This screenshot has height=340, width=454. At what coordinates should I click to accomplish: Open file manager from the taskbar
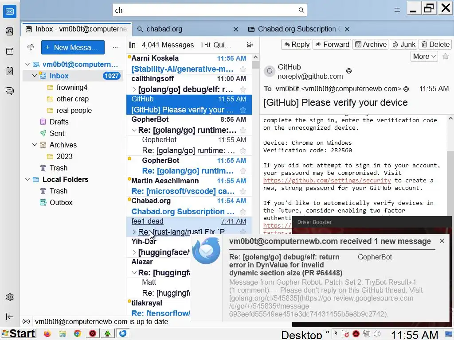pos(62,334)
